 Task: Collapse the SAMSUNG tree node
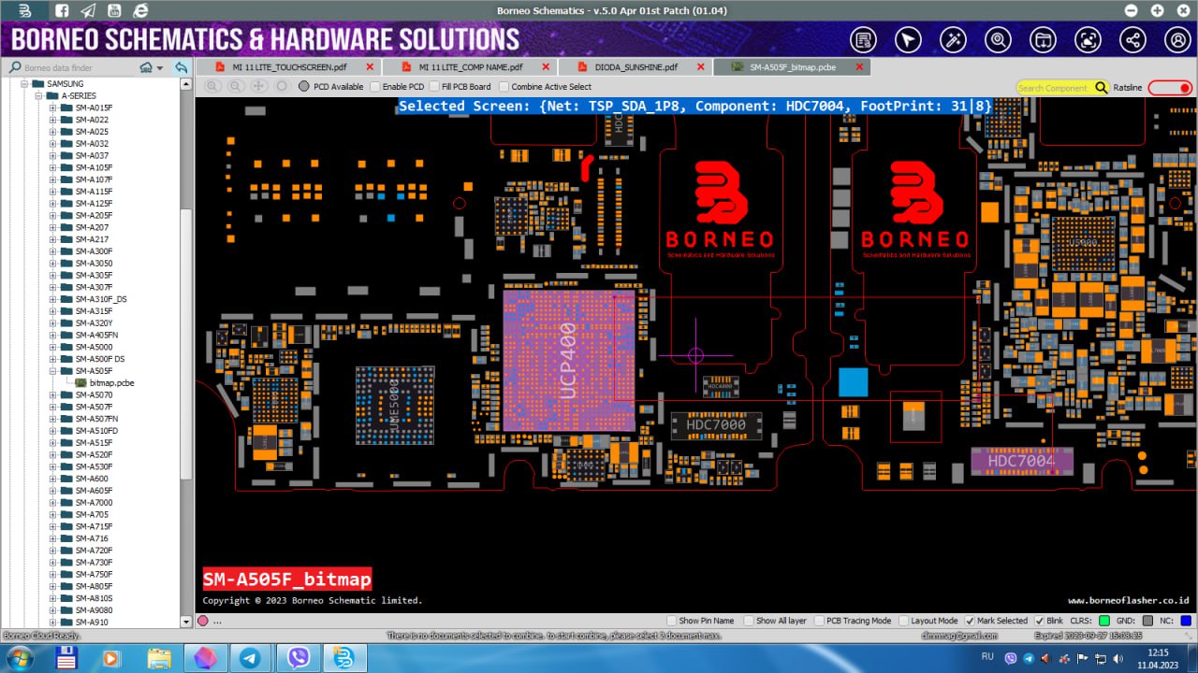click(x=24, y=84)
